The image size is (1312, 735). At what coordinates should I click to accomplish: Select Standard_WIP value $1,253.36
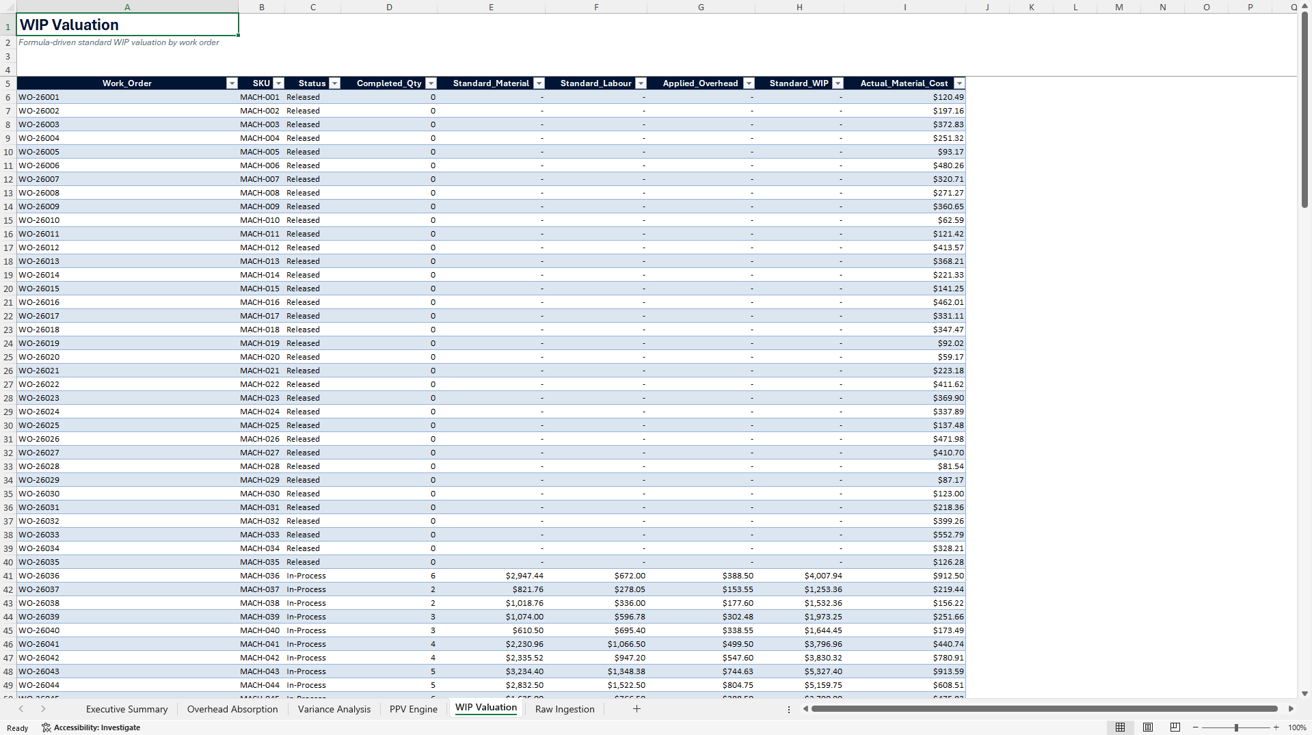click(x=799, y=589)
